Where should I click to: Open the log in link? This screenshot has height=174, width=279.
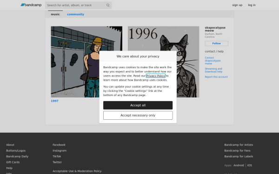[x=252, y=5]
